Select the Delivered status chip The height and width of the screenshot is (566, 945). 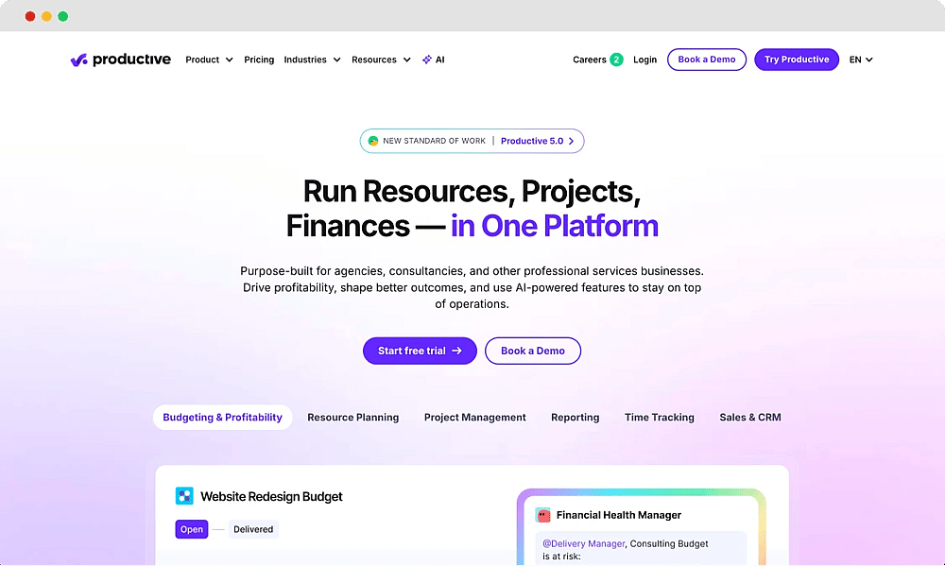click(x=253, y=529)
